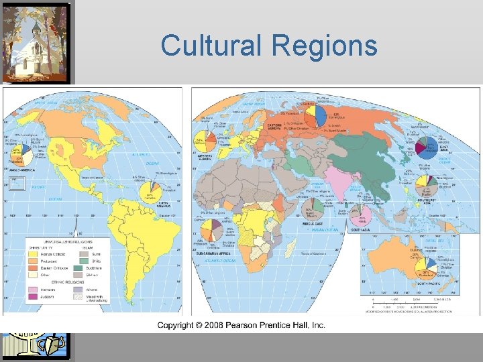Click the small inset box in the Pacific
This screenshot has height=362, width=483.
pyautogui.click(x=17, y=184)
